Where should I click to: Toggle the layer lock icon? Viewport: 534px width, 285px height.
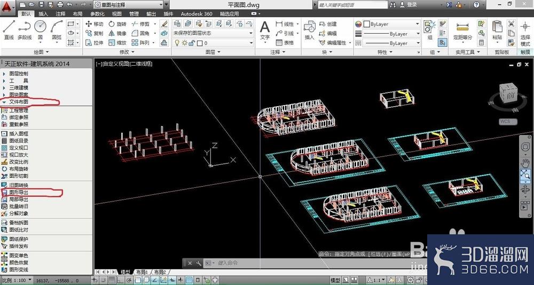coord(192,43)
